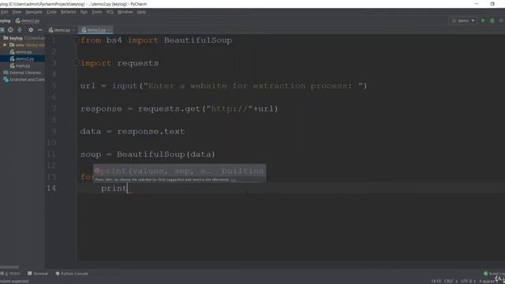The width and height of the screenshot is (505, 284).
Task: Click the url variable on line 5
Action: [88, 86]
